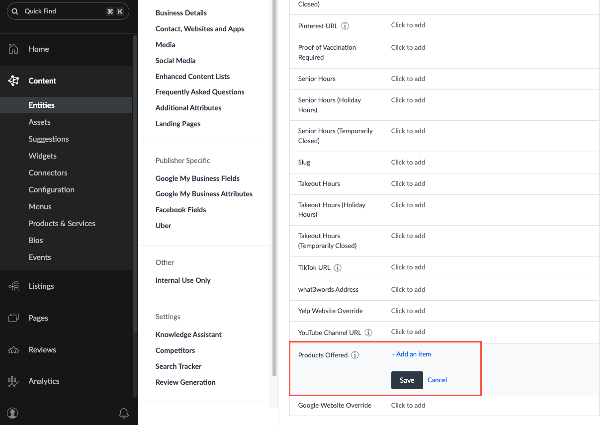Open Products & Services in sidebar

tap(62, 224)
